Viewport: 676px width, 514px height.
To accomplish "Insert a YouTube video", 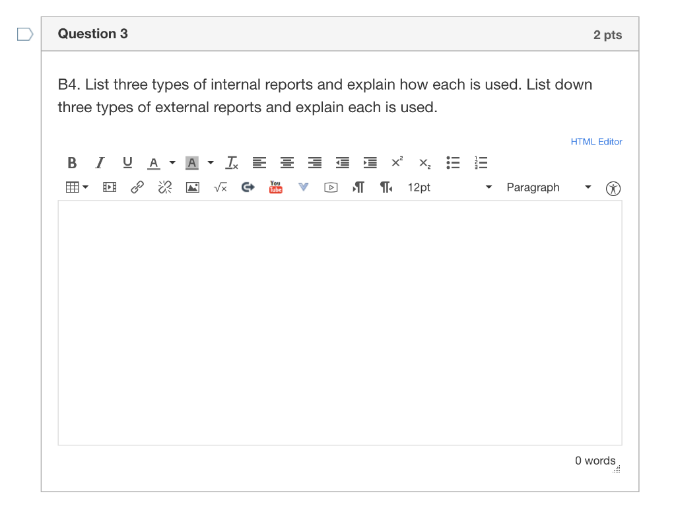I will [275, 187].
